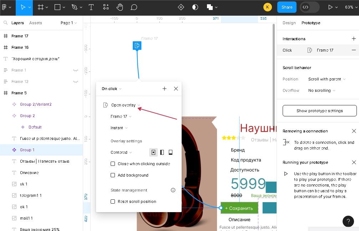Viewport: 359px width, 231px height.
Task: Add a new interaction with plus icon
Action: point(354,39)
